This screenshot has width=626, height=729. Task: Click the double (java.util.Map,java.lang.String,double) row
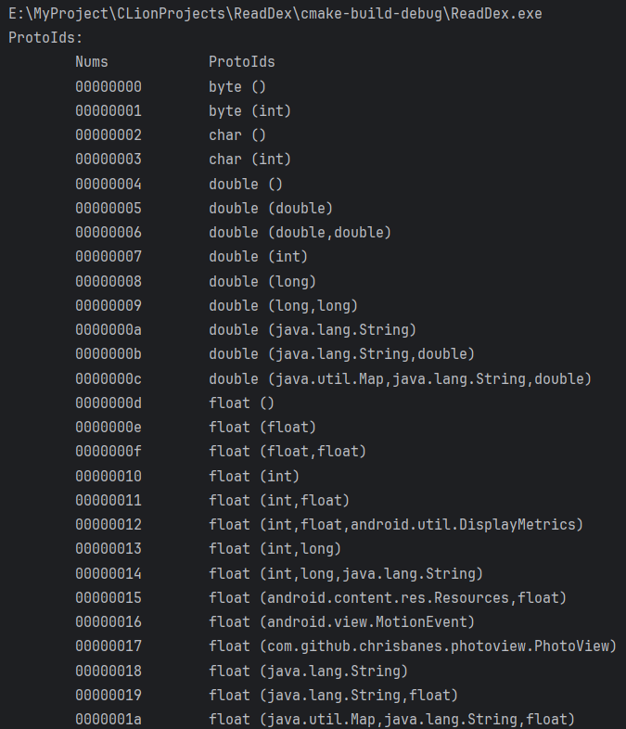[400, 378]
